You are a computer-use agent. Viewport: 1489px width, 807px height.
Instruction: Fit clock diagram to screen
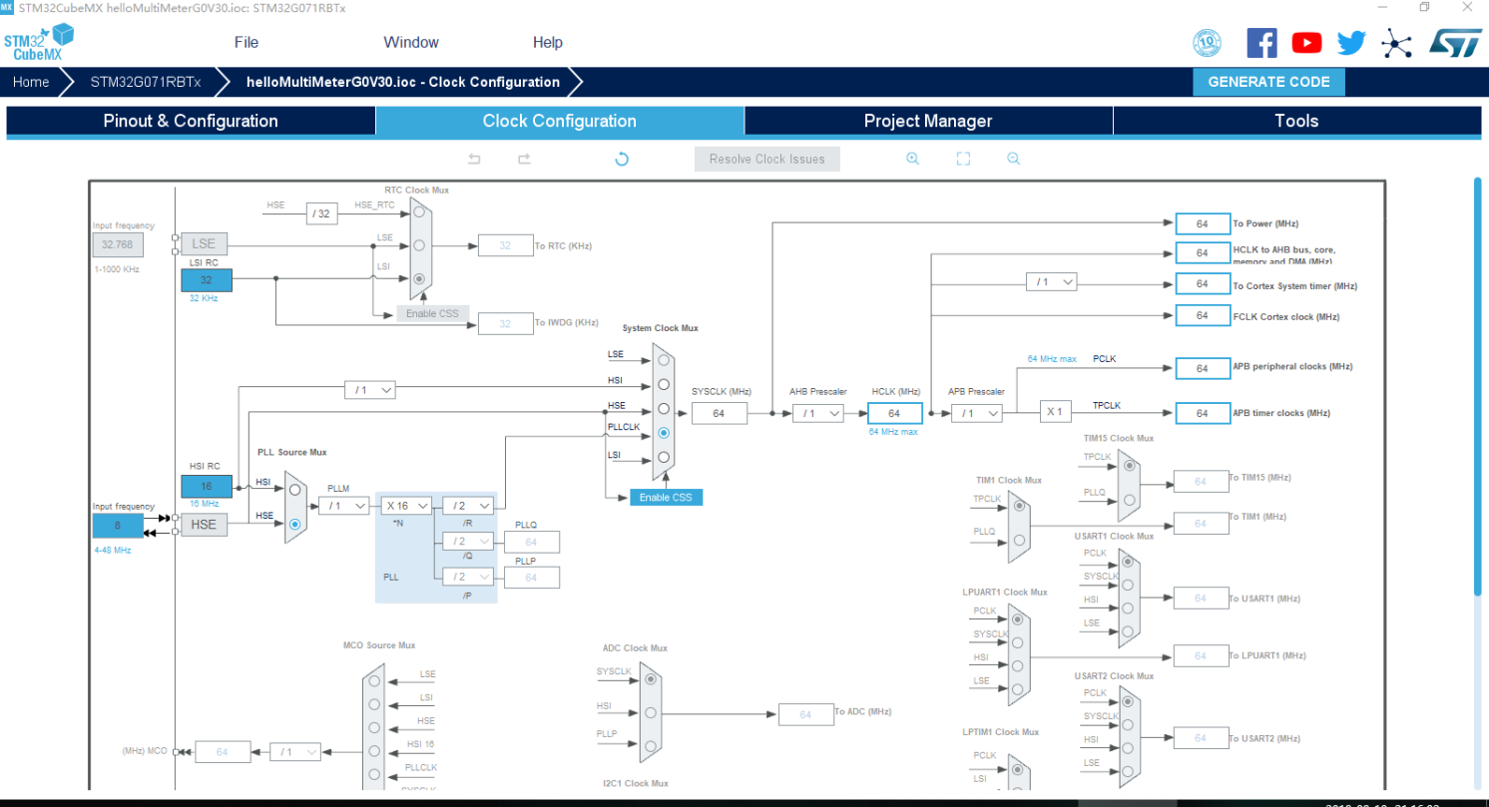963,159
